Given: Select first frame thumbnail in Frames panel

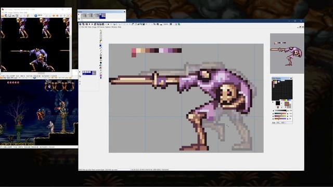Looking at the screenshot, I should coord(84,16).
